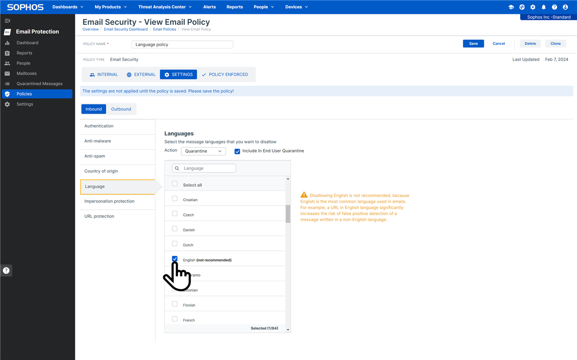577x360 pixels.
Task: Open notifications bell icon
Action: click(544, 7)
